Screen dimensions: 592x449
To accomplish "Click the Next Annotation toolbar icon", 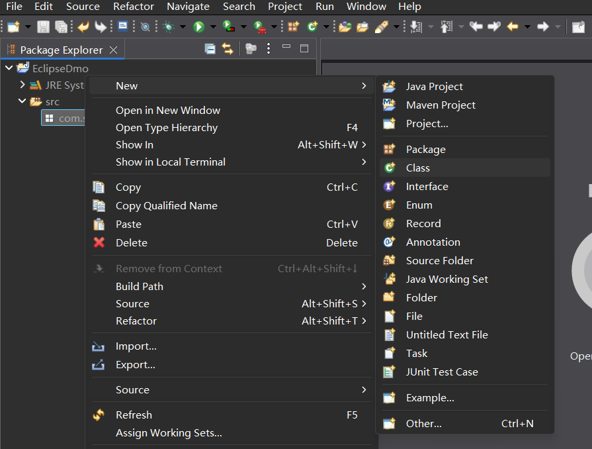I will [x=416, y=27].
